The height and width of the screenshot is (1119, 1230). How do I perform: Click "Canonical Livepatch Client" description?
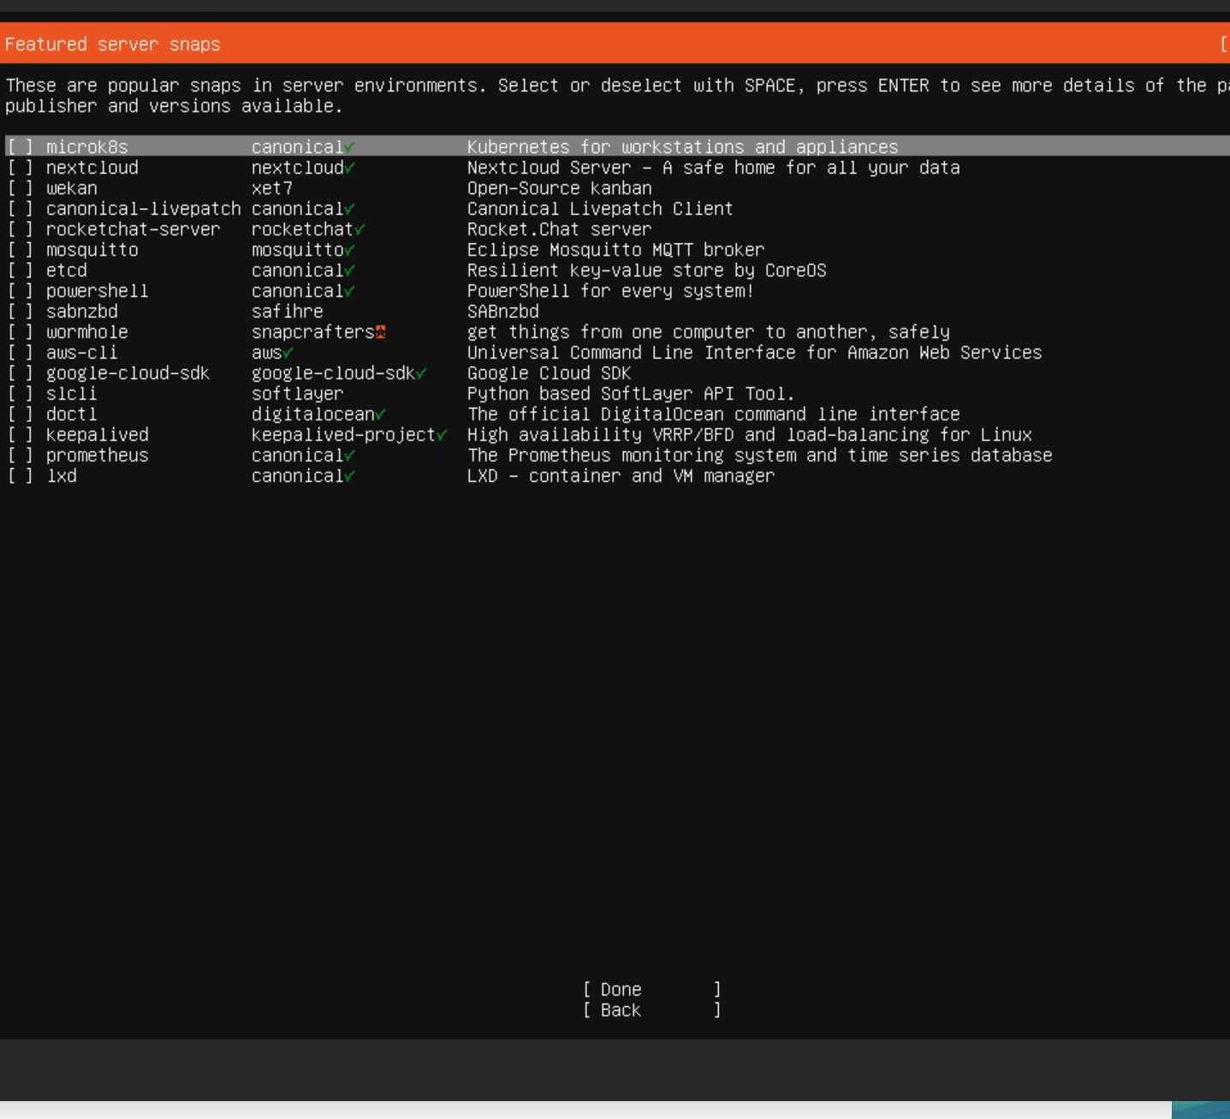600,209
